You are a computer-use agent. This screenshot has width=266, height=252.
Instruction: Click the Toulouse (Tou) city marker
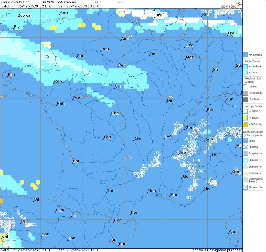(x=106, y=193)
